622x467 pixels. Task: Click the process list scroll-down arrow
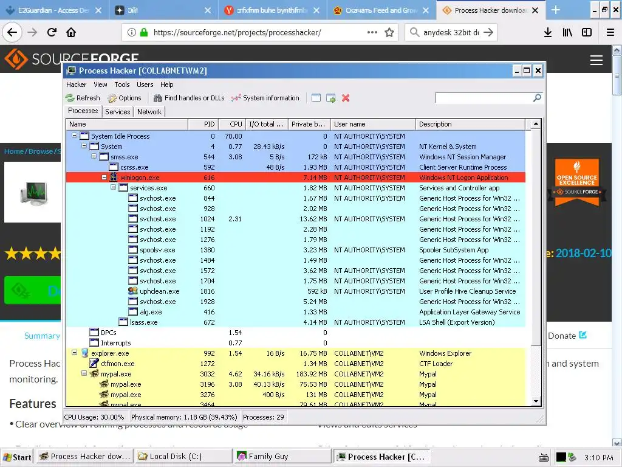pyautogui.click(x=536, y=401)
